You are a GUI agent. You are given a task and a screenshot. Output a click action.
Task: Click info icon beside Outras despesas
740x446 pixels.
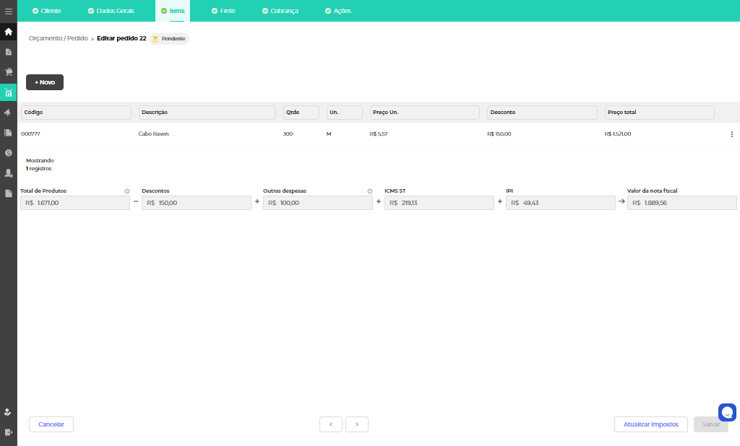pos(370,191)
